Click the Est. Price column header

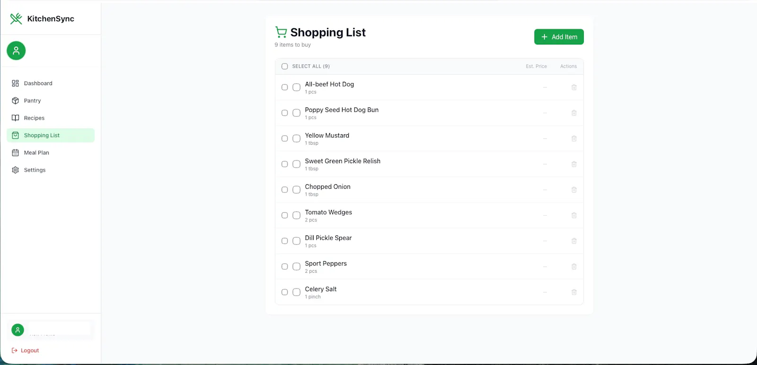click(536, 66)
